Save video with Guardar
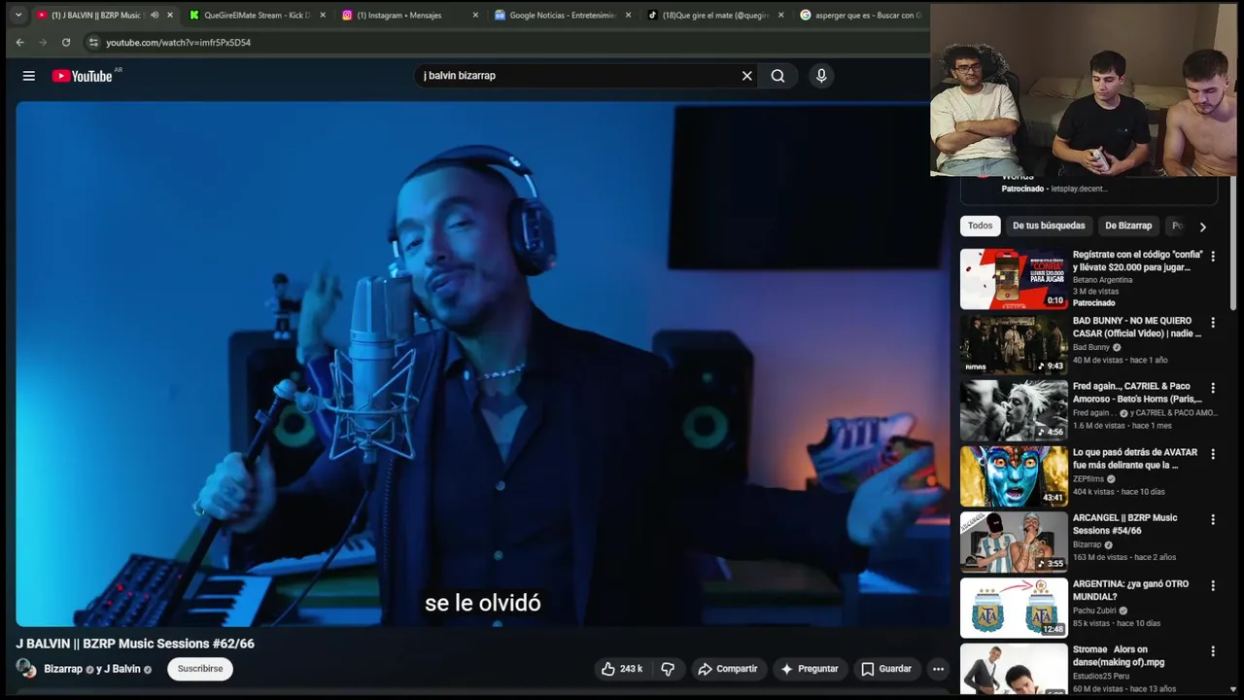This screenshot has width=1244, height=700. [x=886, y=669]
